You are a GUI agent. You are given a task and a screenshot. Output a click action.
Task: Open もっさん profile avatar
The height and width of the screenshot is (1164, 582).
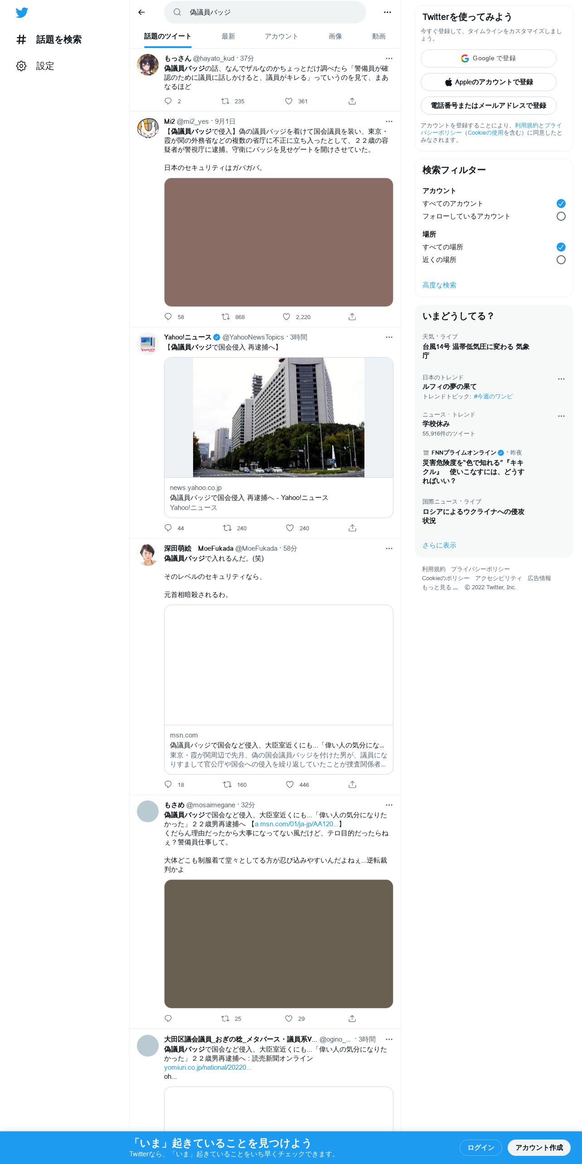(x=148, y=65)
